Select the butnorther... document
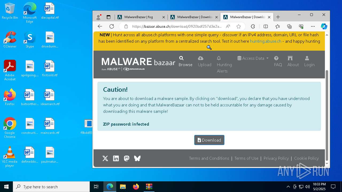Viewport: 342px width, 192px height. 30,98
